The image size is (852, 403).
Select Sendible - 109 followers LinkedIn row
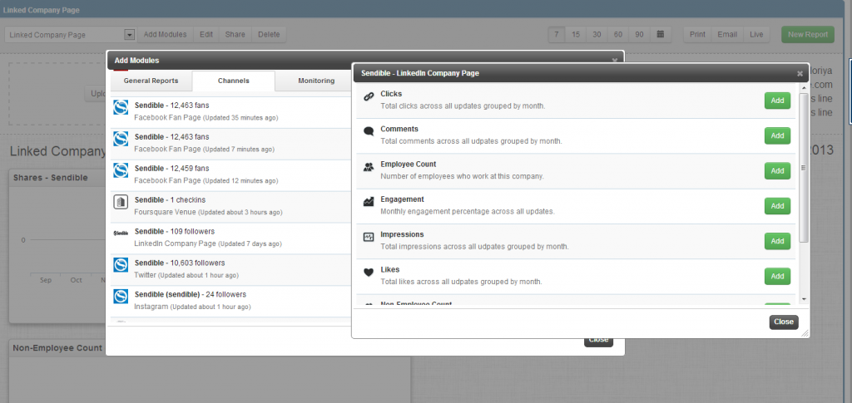click(x=231, y=238)
